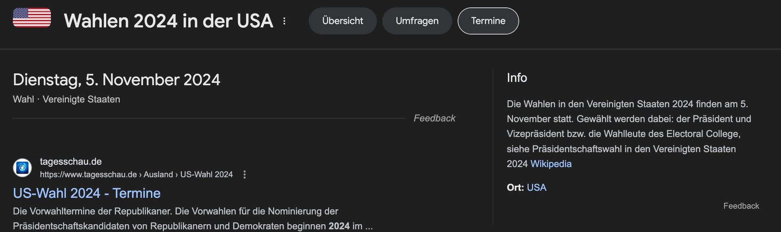Image resolution: width=781 pixels, height=232 pixels.
Task: Open the Umfragen tab
Action: pos(417,21)
